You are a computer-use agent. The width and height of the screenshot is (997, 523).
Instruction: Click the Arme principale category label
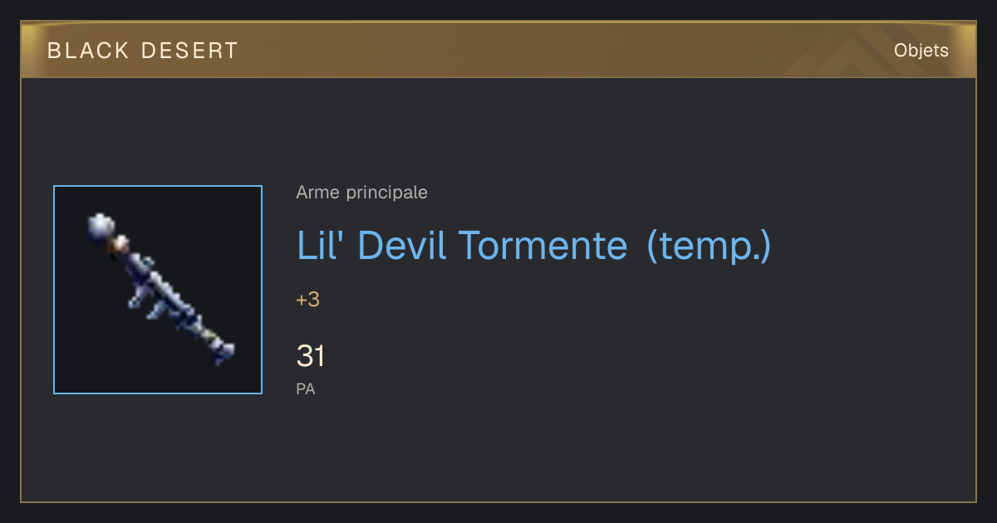(362, 193)
